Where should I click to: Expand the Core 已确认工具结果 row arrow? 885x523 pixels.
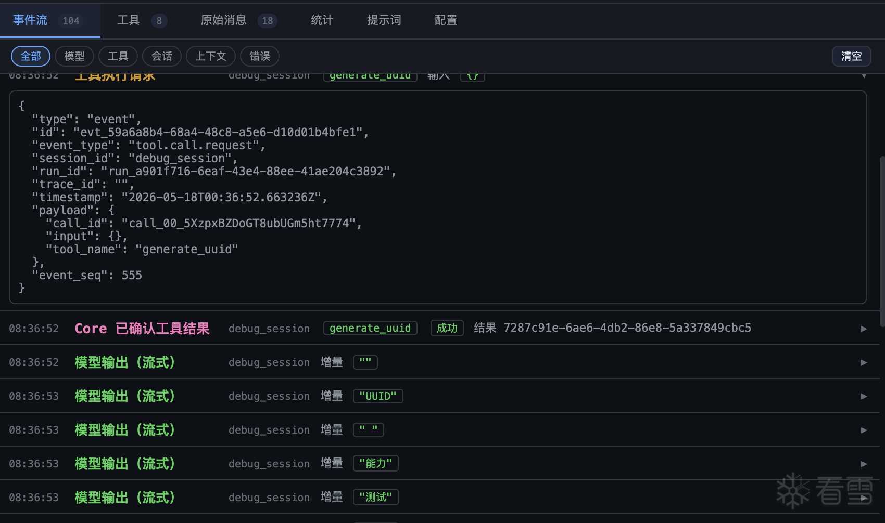coord(864,329)
